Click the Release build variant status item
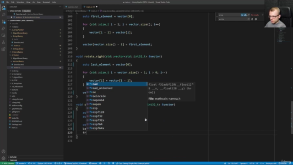Viewport: 293px width, 165px height. coord(93,163)
